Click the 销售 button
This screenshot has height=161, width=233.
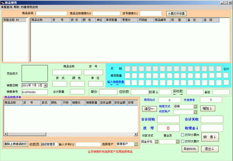[210, 137]
